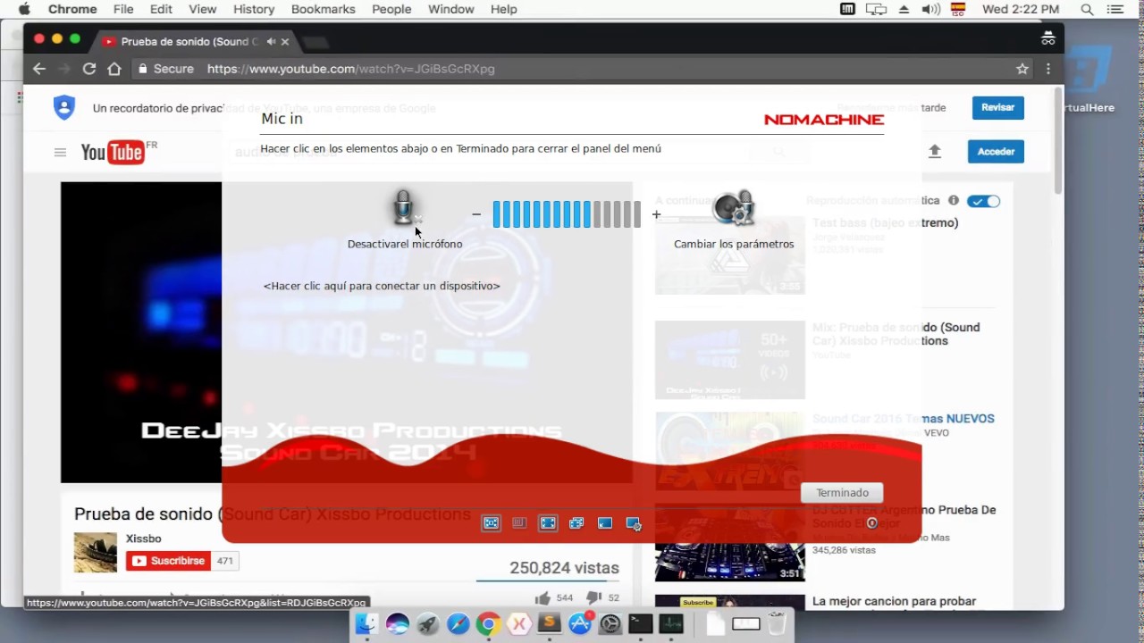The width and height of the screenshot is (1144, 643).
Task: Click the Suscribirse button
Action: pos(167,561)
